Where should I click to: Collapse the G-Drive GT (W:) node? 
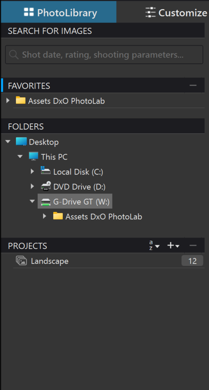(32, 201)
